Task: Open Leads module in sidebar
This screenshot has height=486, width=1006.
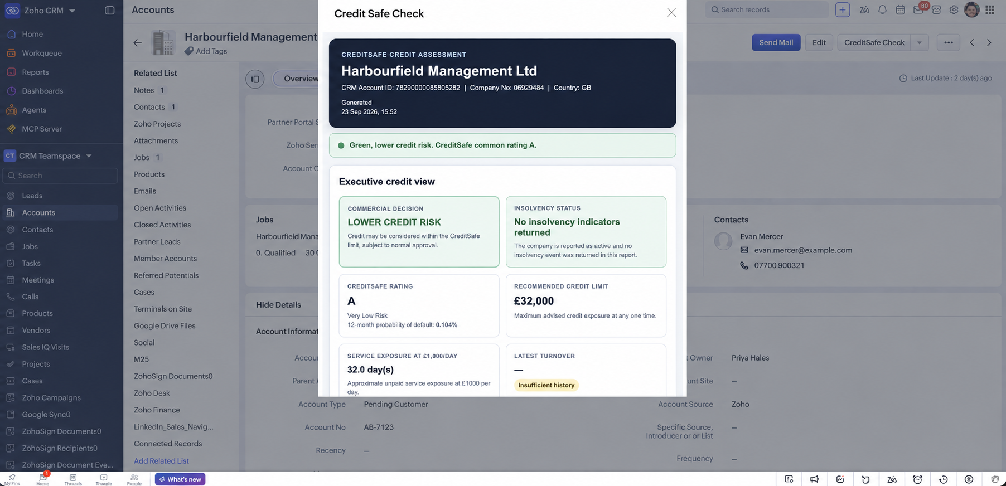Action: click(32, 196)
